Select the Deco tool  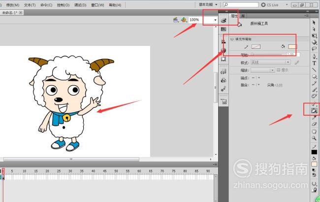click(314, 96)
